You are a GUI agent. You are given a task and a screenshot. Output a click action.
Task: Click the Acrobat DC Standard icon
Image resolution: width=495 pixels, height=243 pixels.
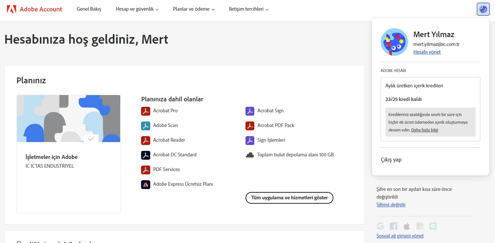[145, 155]
